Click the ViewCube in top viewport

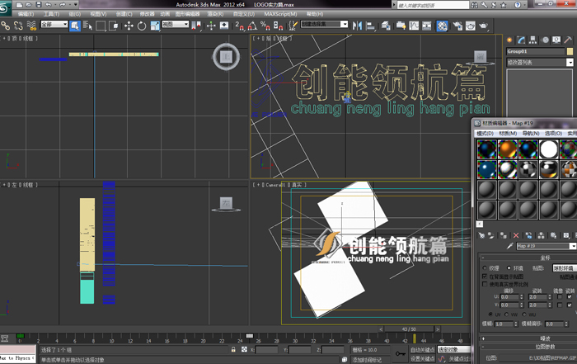(224, 56)
